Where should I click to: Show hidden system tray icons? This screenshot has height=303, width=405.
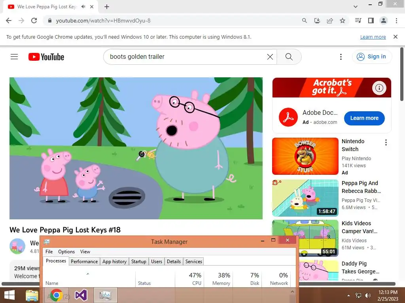[x=348, y=296]
